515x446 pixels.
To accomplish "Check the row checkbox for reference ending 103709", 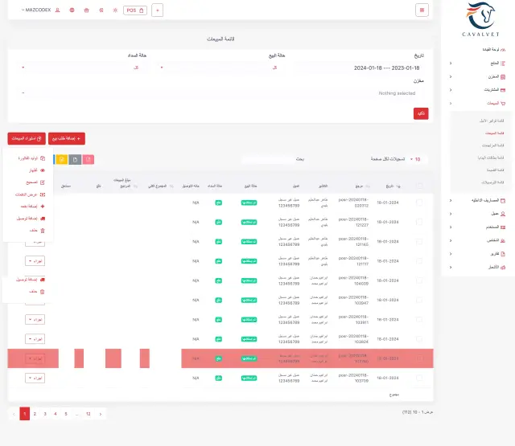I will pyautogui.click(x=419, y=378).
